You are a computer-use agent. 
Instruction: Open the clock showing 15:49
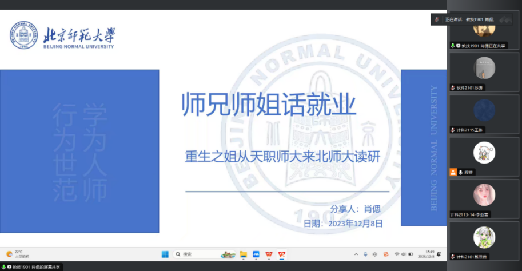click(x=429, y=254)
